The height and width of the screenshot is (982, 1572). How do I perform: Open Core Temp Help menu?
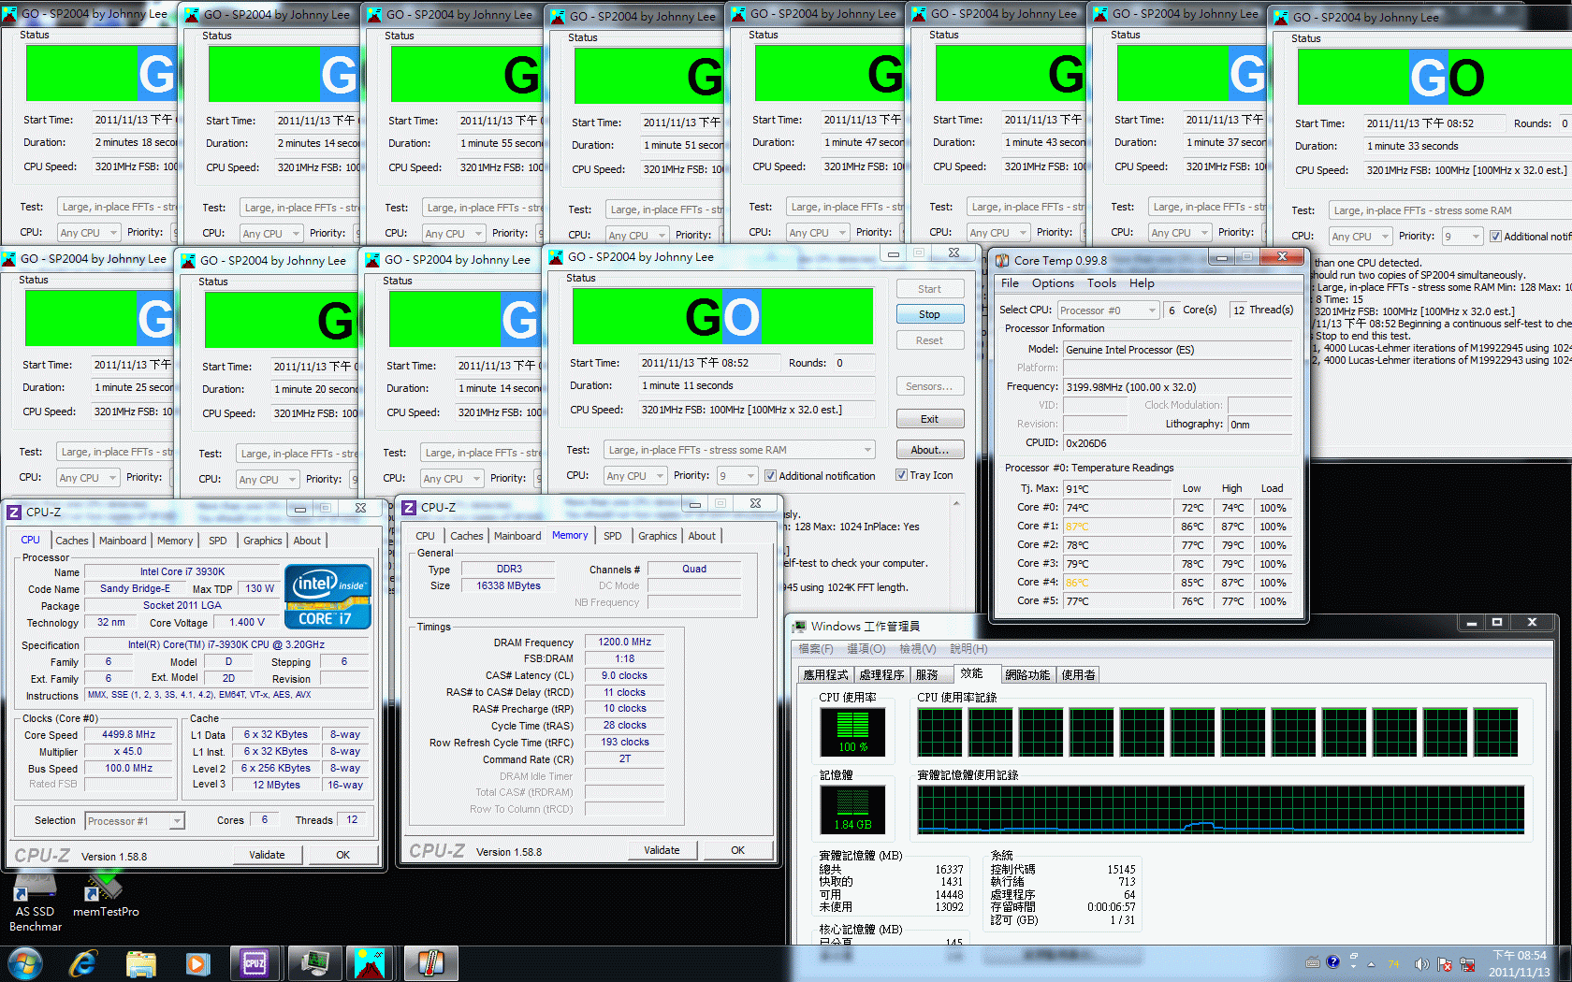[1142, 283]
